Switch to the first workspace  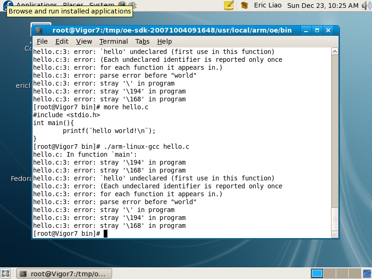[x=317, y=273]
